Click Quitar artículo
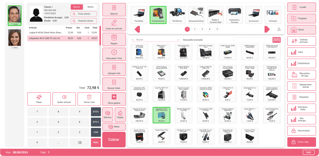Viewport: 319px width, 156px height. (64, 99)
